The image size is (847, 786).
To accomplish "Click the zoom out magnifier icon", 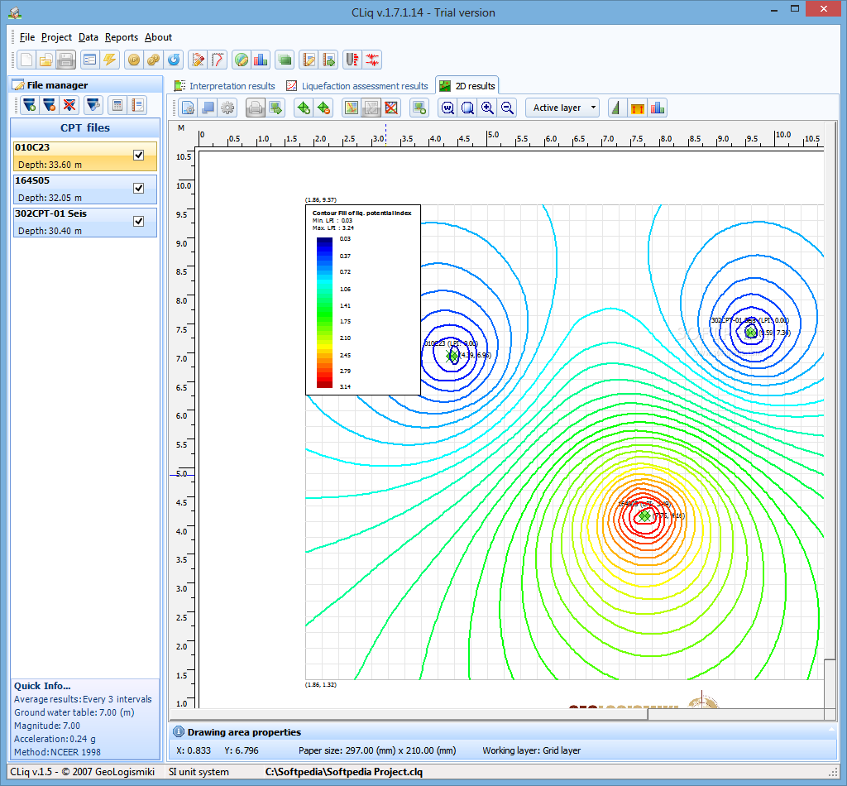I will [x=507, y=108].
